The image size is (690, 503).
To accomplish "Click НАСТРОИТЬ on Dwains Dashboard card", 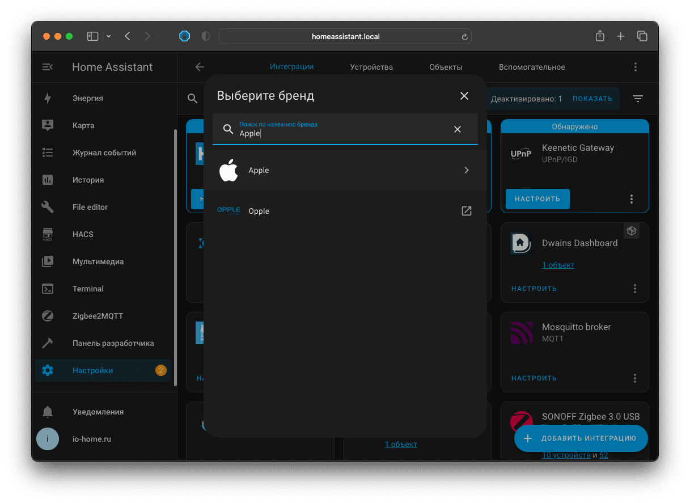I will pyautogui.click(x=534, y=289).
